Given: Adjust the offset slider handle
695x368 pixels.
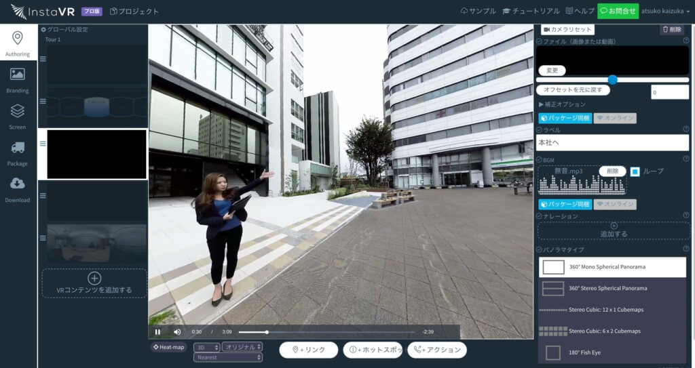Looking at the screenshot, I should click(x=613, y=80).
